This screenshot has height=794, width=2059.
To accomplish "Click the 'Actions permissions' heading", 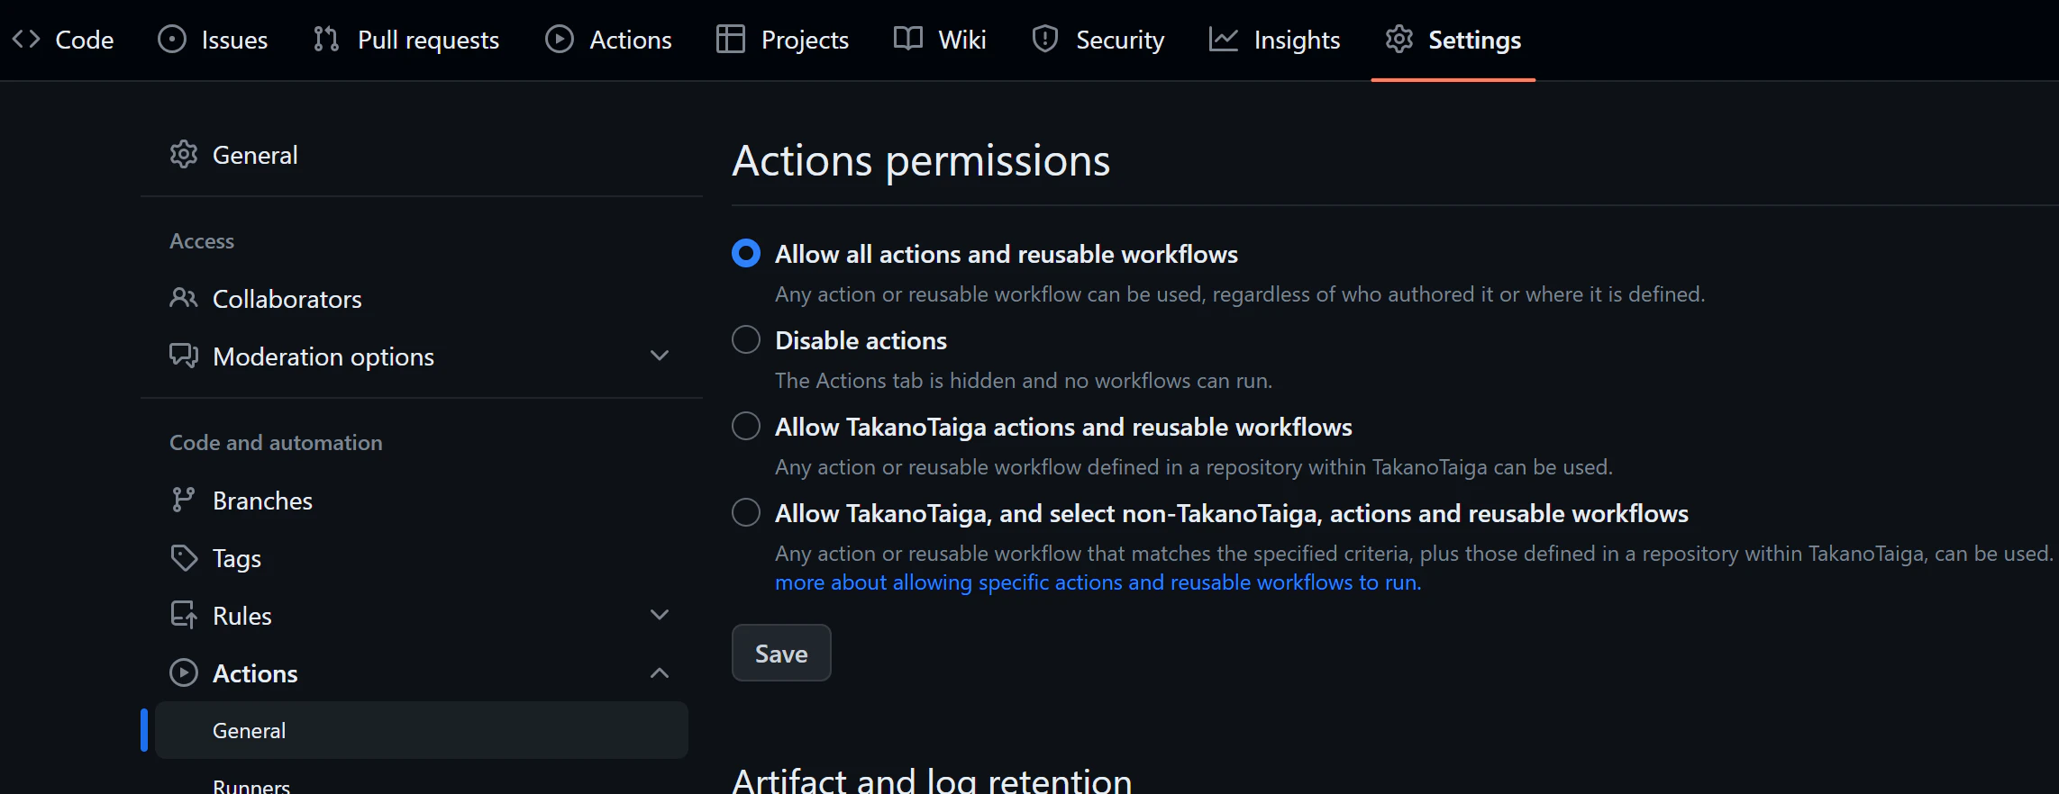I will click(x=921, y=161).
